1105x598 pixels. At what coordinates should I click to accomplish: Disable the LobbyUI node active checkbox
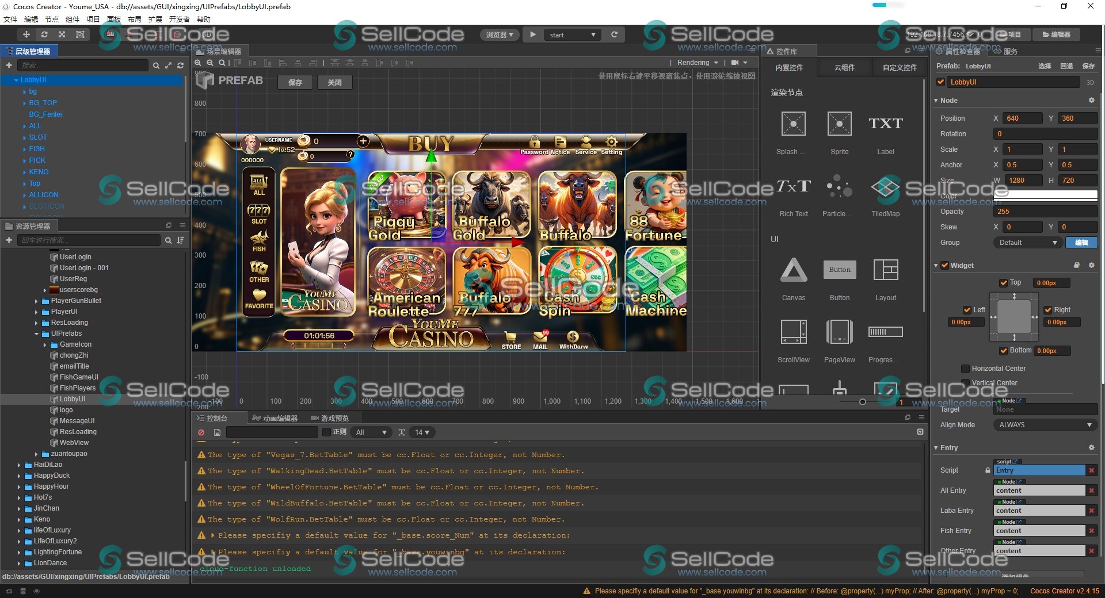(941, 82)
